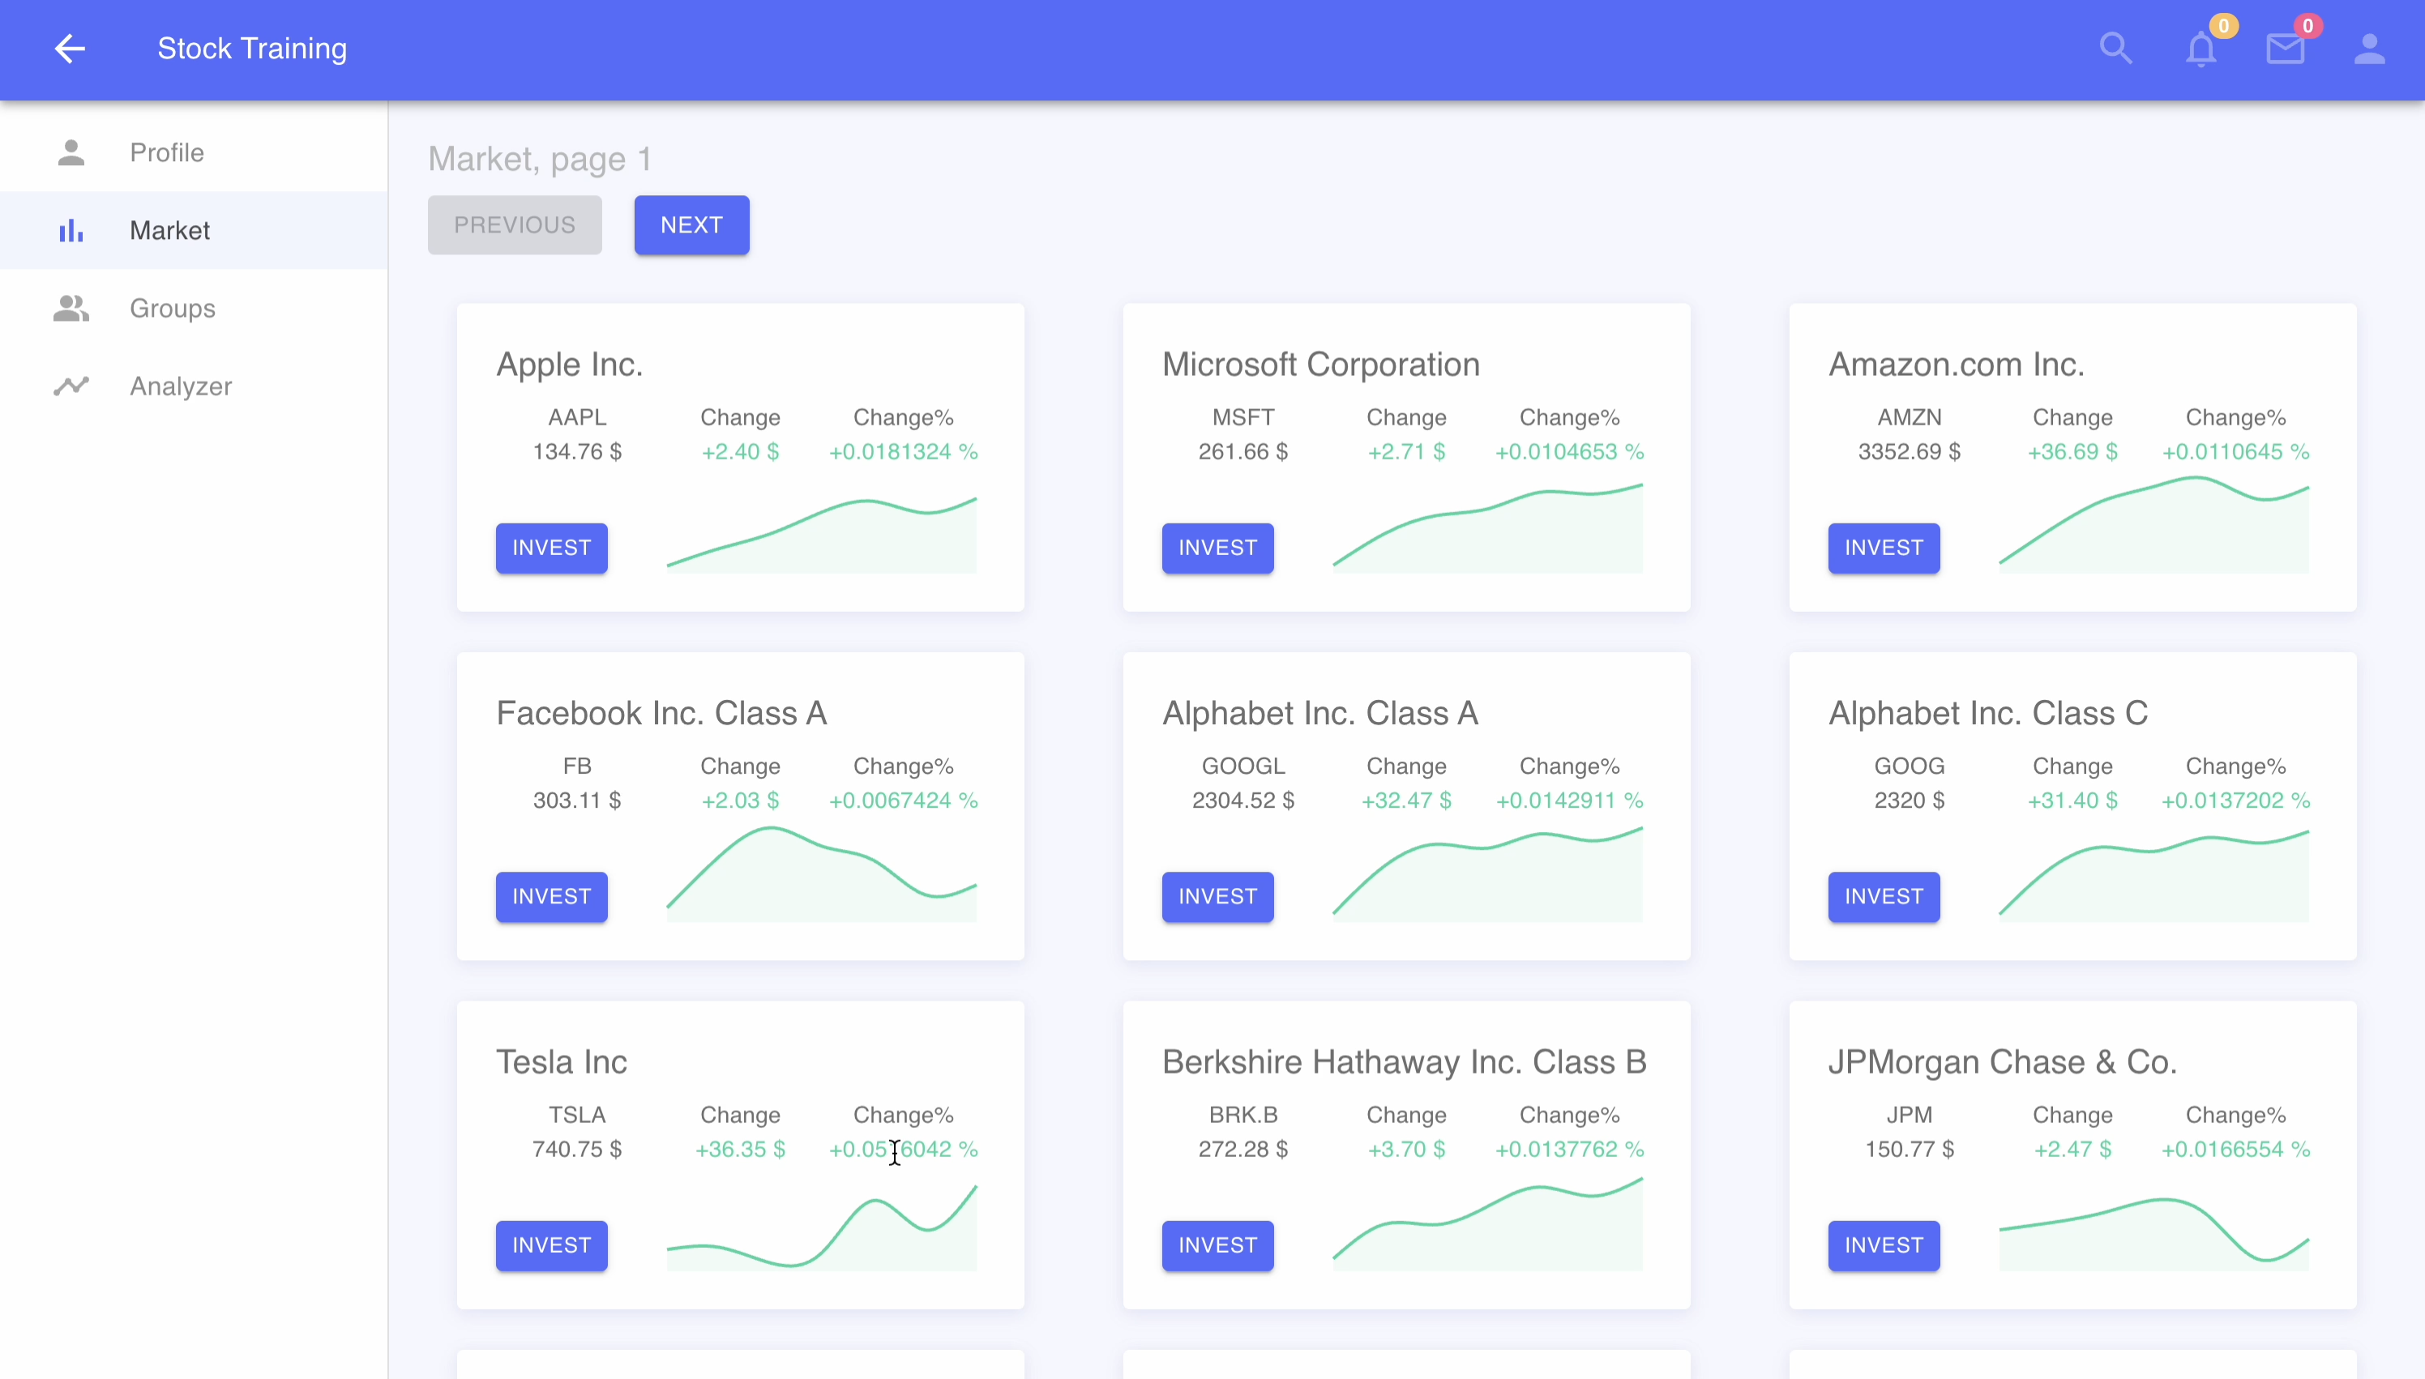Open the search icon in header
The height and width of the screenshot is (1379, 2425).
tap(2115, 49)
